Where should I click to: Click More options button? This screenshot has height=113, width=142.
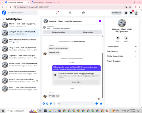[88, 32]
